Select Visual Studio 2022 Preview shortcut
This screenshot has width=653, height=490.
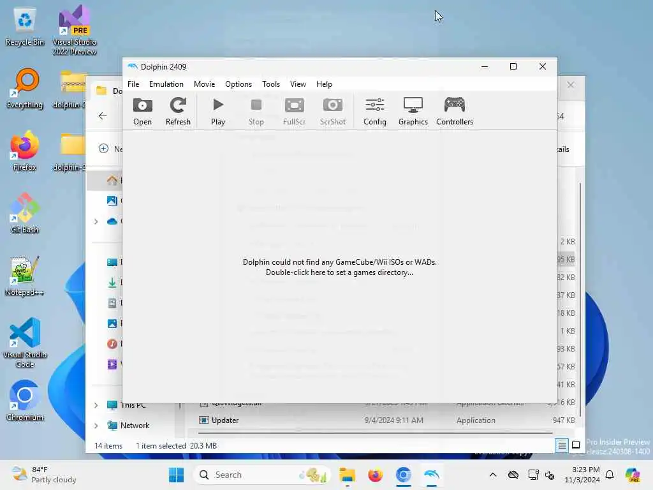(x=75, y=31)
